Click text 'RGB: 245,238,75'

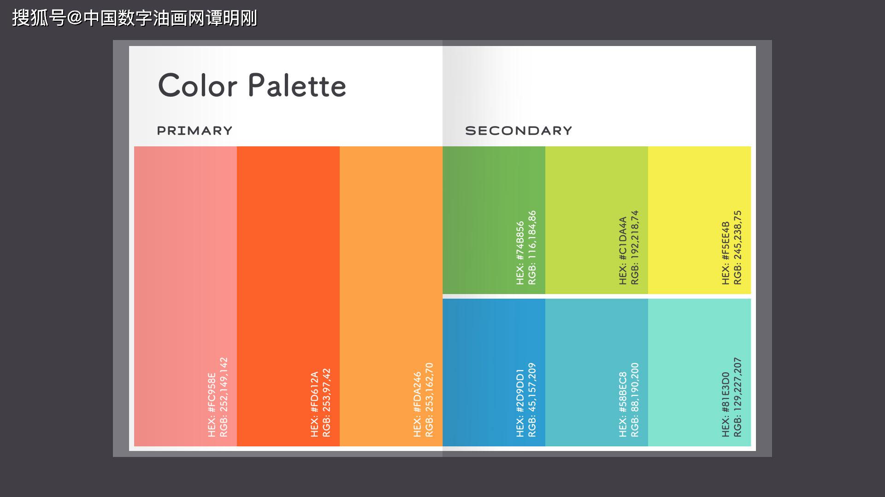click(737, 248)
